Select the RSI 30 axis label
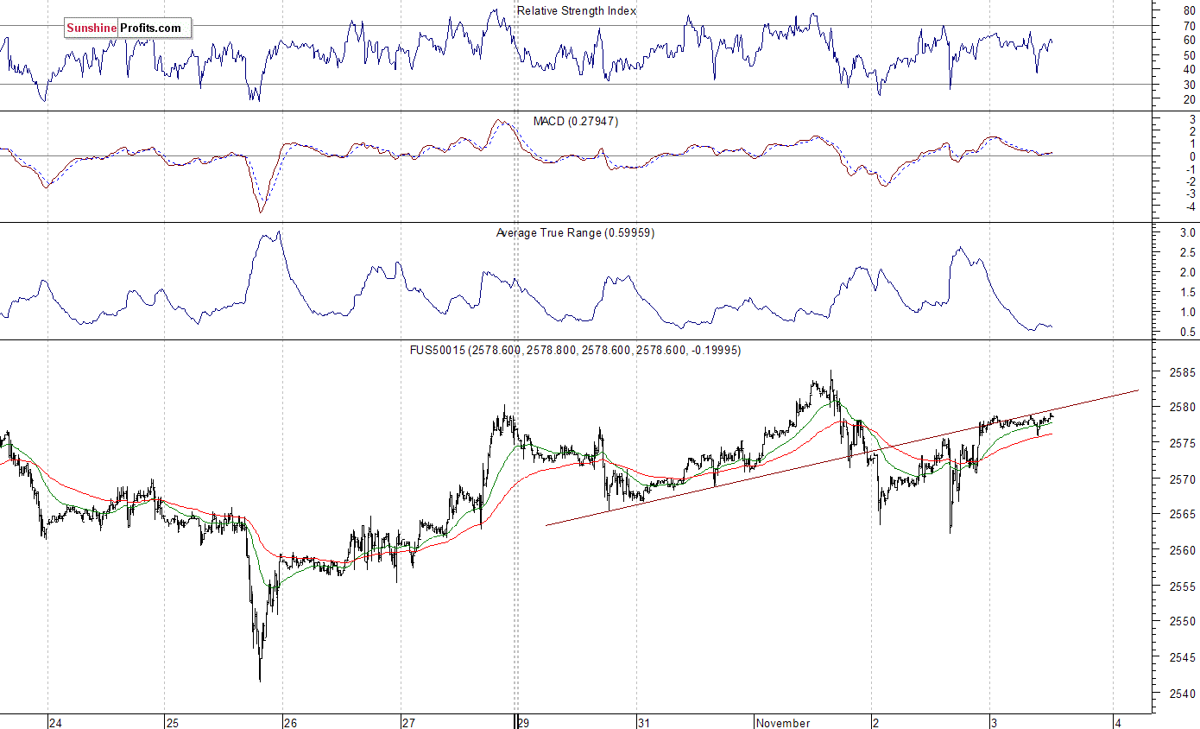Screen dimensions: 1200x729 point(1189,85)
